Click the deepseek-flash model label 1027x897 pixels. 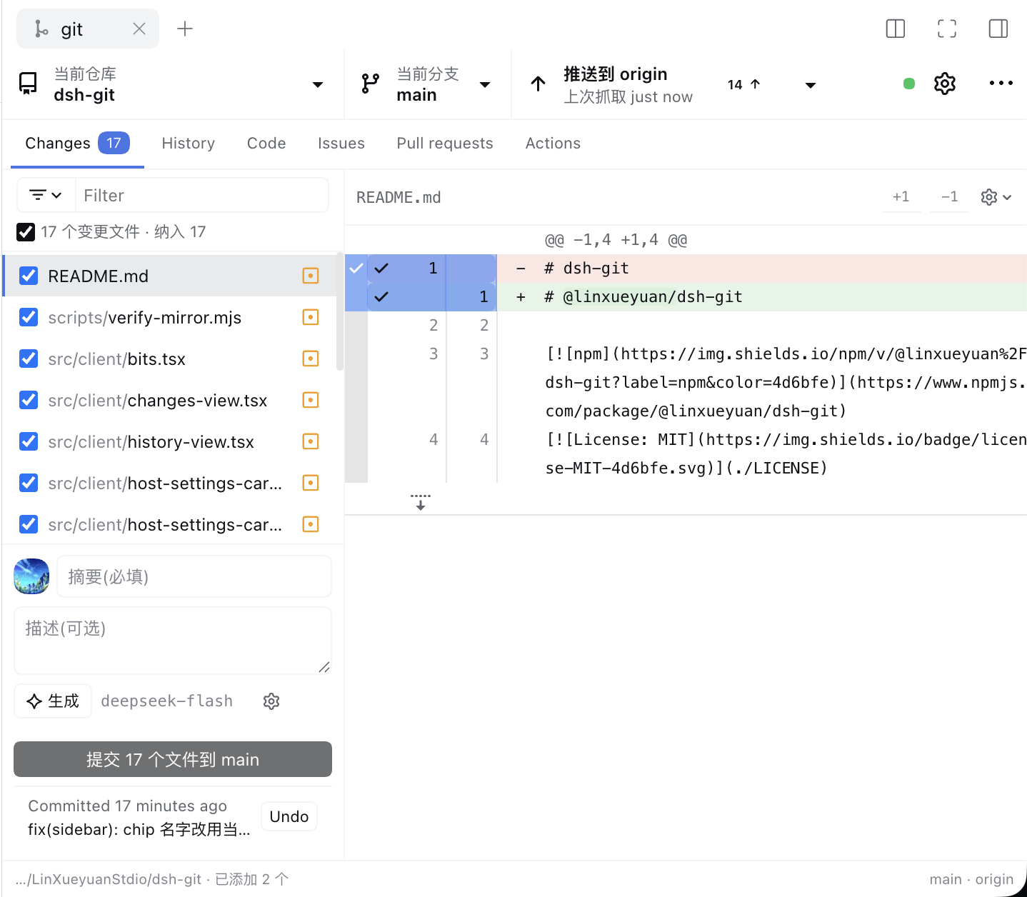point(167,701)
